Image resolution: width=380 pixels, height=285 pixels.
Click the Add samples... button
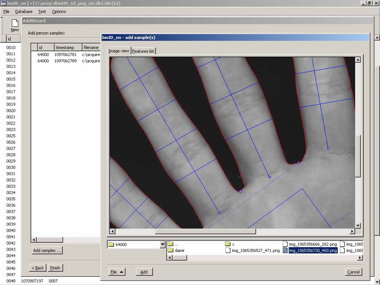47,250
